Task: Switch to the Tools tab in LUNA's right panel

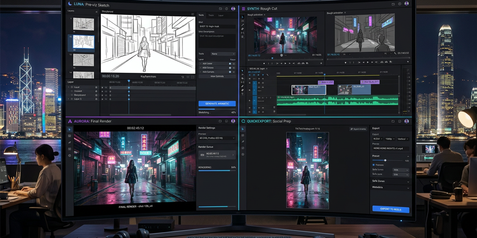Action: click(201, 15)
